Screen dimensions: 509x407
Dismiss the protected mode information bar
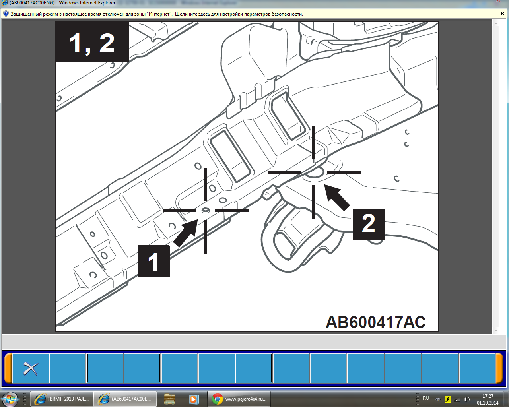[502, 14]
